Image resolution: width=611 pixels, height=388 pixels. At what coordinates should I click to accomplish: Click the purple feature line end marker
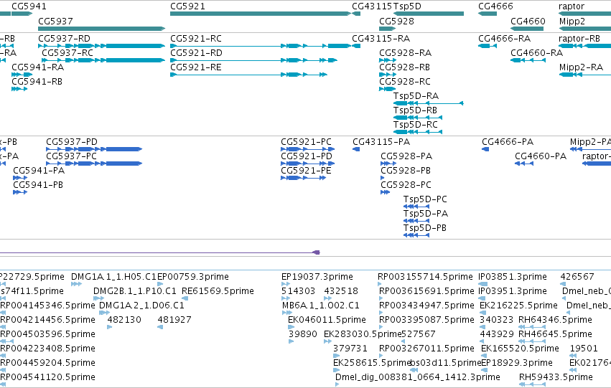(317, 252)
